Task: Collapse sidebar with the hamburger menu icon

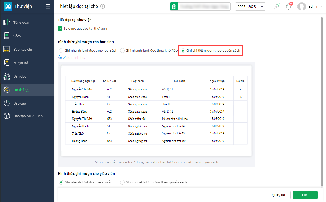Action: click(x=48, y=6)
